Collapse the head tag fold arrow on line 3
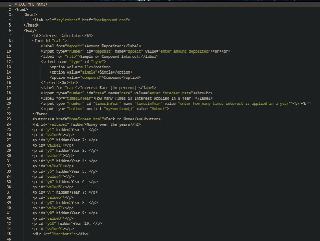320x241 pixels. [x=13, y=15]
